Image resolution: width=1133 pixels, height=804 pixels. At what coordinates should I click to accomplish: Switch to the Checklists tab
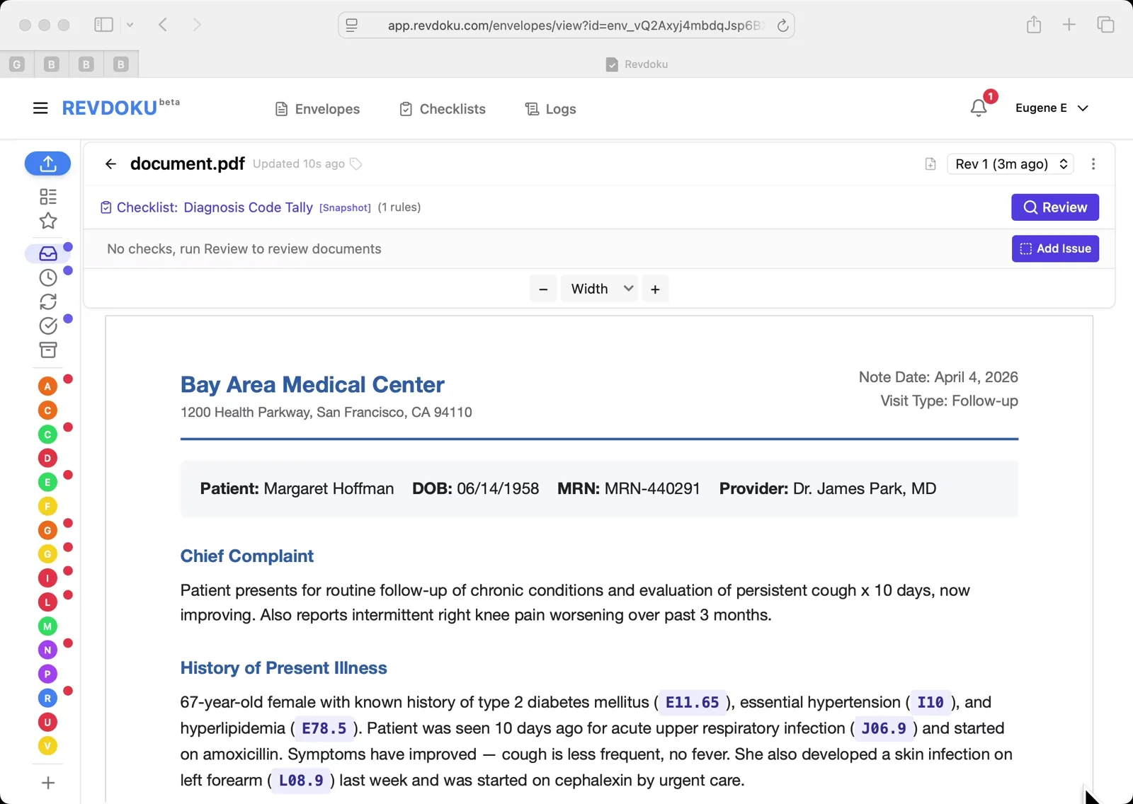click(442, 109)
